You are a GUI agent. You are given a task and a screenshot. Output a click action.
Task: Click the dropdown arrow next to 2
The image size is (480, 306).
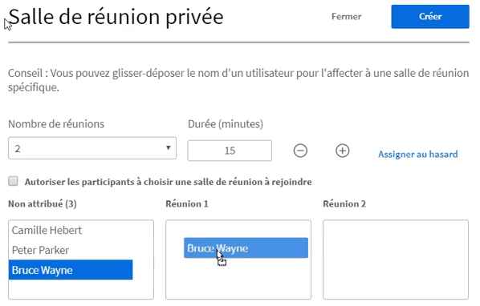(168, 148)
